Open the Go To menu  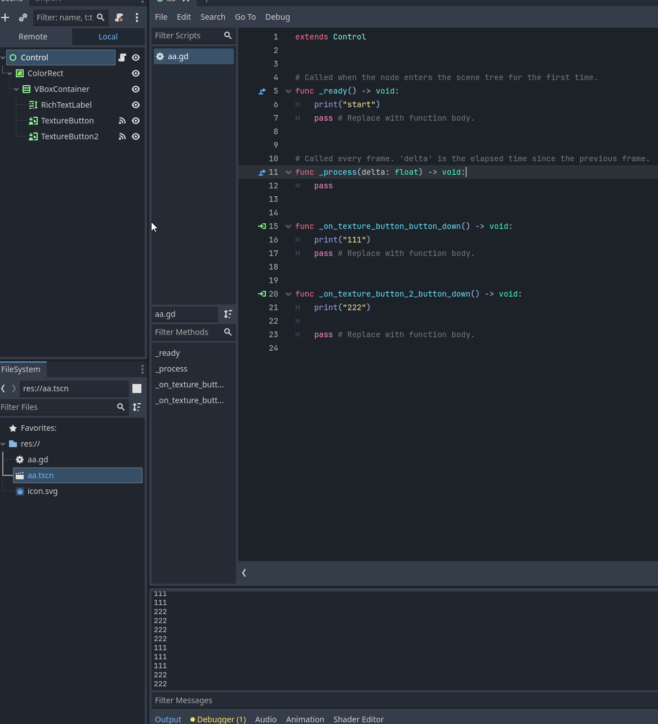(245, 17)
